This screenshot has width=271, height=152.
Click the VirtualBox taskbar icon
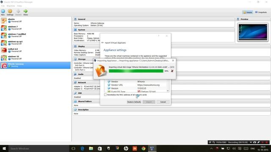click(x=152, y=148)
